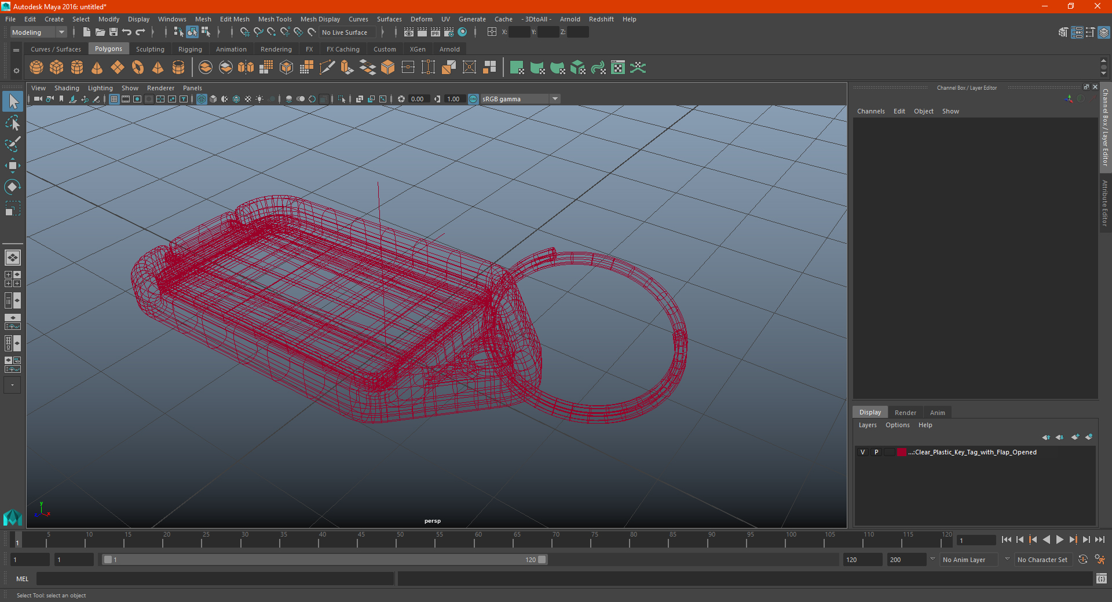Click the Open scene folder icon
1112x602 pixels.
coord(100,32)
